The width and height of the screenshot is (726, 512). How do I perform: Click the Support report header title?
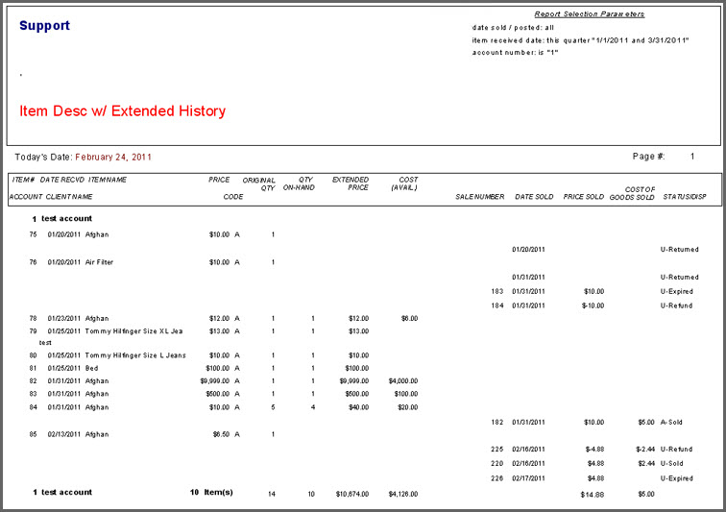click(x=44, y=26)
